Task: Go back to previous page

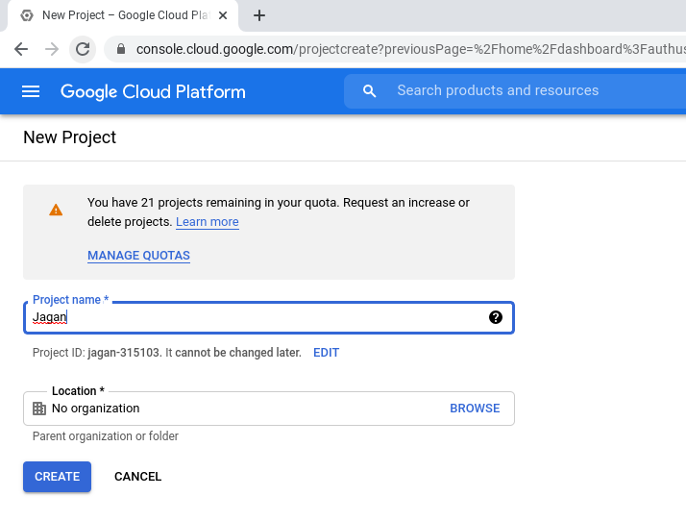Action: (21, 49)
